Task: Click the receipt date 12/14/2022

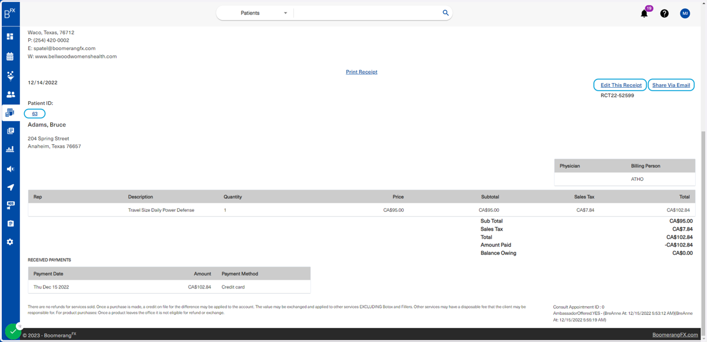Action: coord(42,83)
